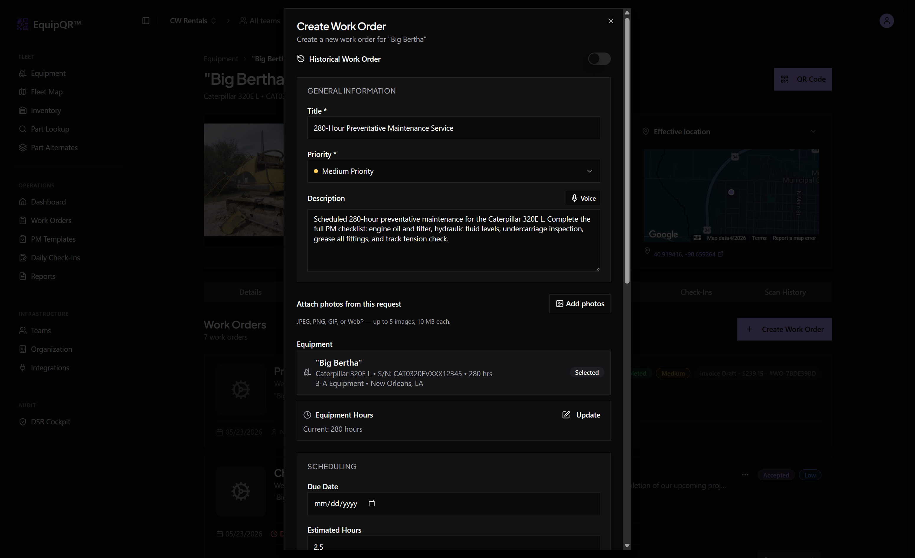This screenshot has height=558, width=915.
Task: Click Report a map error link
Action: (794, 238)
